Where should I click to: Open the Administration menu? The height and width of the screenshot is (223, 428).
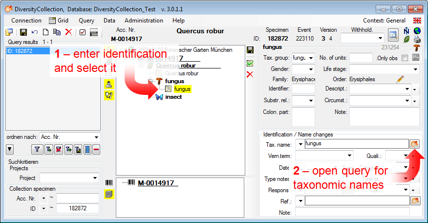tap(144, 21)
